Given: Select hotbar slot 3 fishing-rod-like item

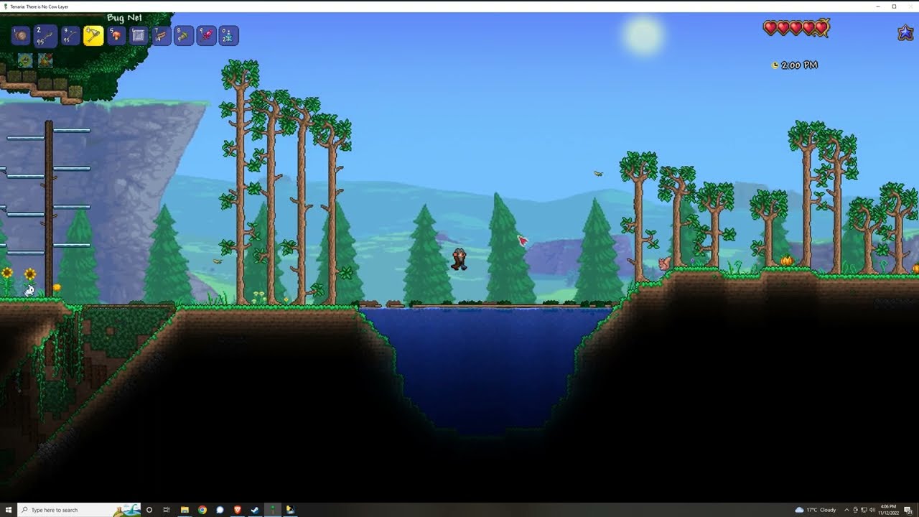Looking at the screenshot, I should coord(70,35).
